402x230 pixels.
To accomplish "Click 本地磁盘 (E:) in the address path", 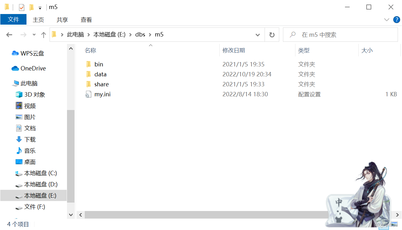I will [x=109, y=35].
